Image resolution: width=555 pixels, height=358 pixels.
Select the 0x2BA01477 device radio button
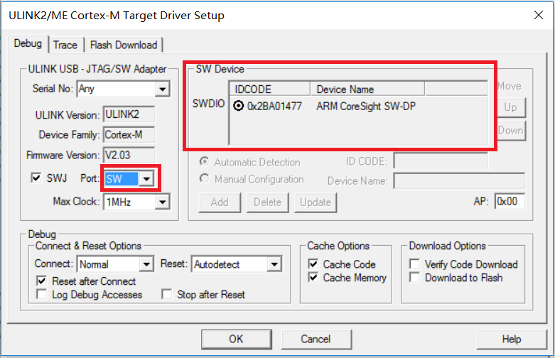pyautogui.click(x=239, y=106)
